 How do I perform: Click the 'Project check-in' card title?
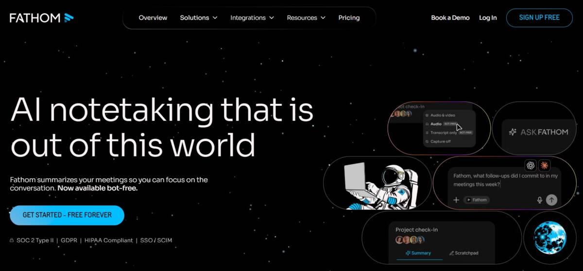pyautogui.click(x=417, y=230)
